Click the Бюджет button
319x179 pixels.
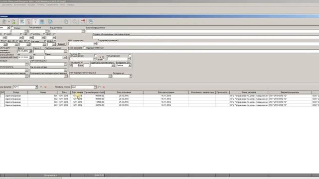click(x=61, y=44)
